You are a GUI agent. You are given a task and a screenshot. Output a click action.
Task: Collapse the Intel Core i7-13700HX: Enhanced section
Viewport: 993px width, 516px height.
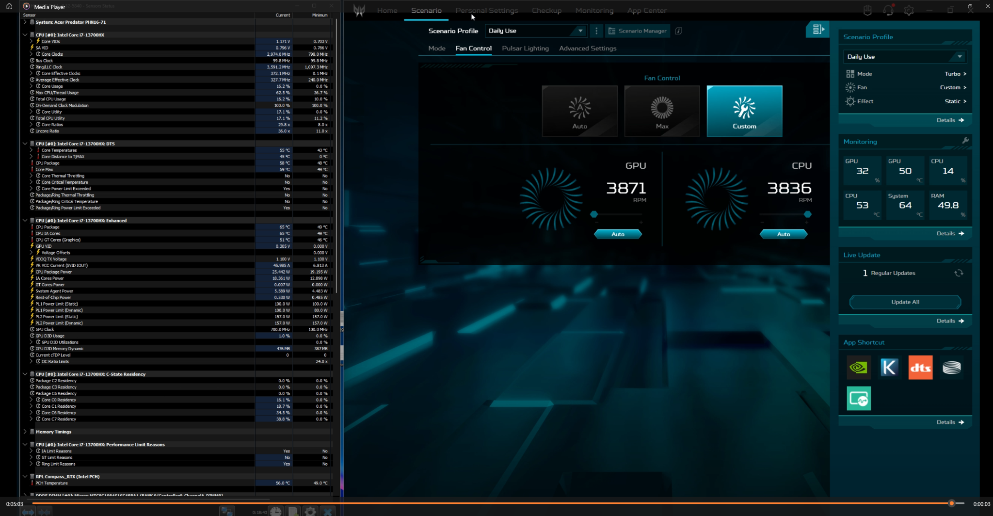coord(25,221)
